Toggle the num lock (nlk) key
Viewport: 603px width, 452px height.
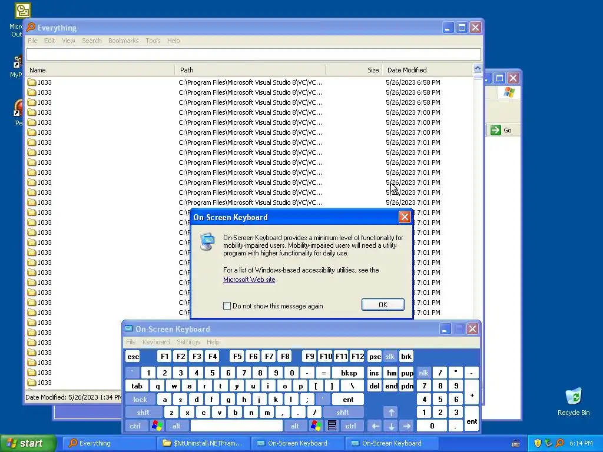(x=423, y=373)
